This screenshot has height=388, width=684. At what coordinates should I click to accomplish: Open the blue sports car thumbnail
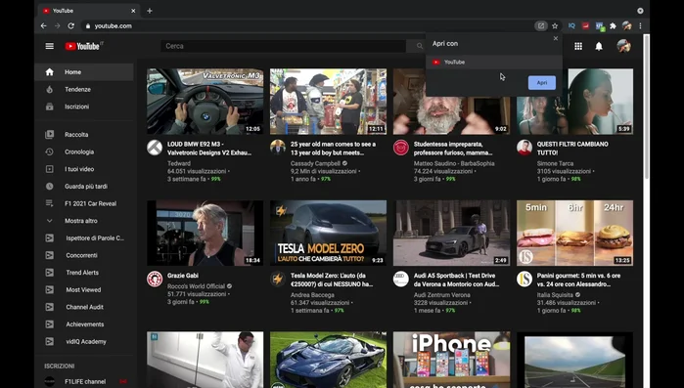(x=328, y=360)
